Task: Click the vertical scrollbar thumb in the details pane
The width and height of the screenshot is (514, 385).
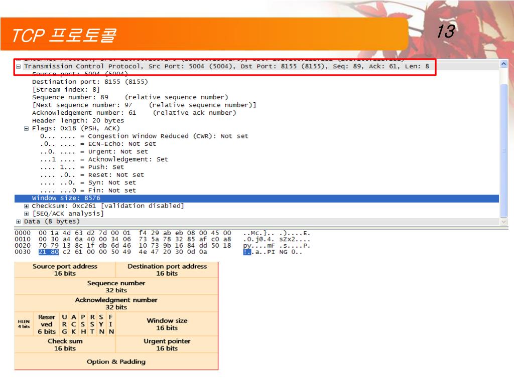Action: [x=504, y=150]
